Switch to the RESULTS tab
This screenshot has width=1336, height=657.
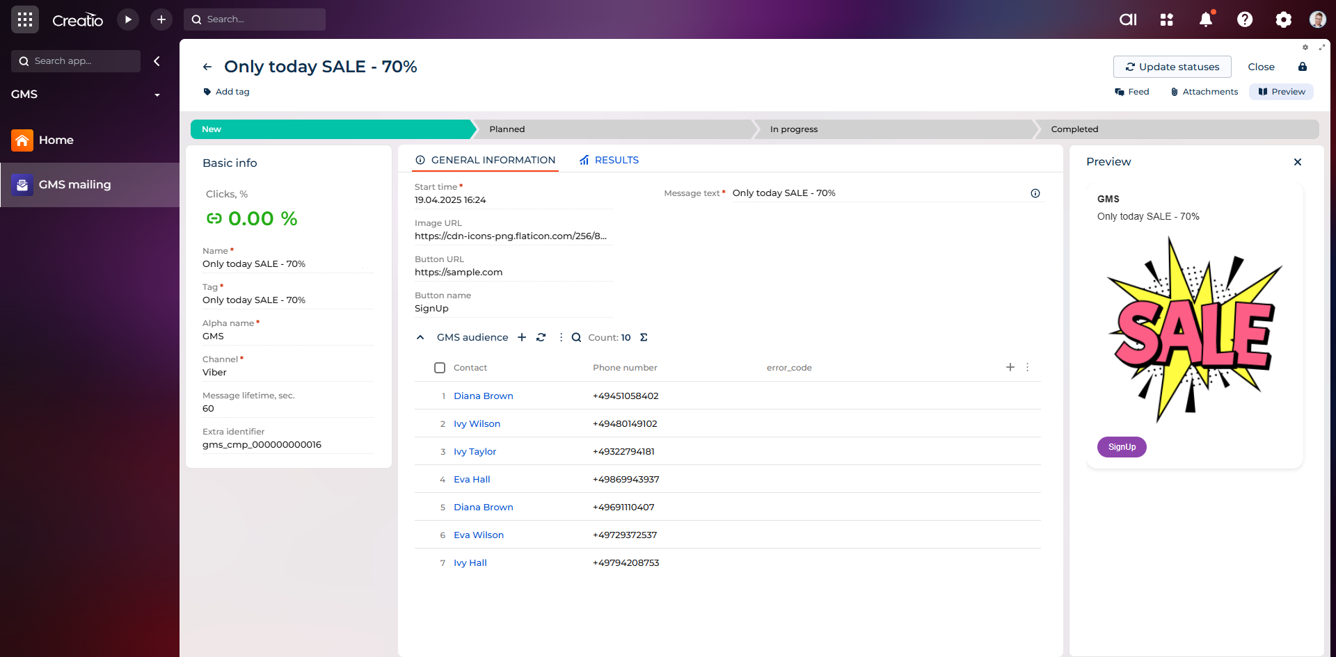click(x=610, y=160)
